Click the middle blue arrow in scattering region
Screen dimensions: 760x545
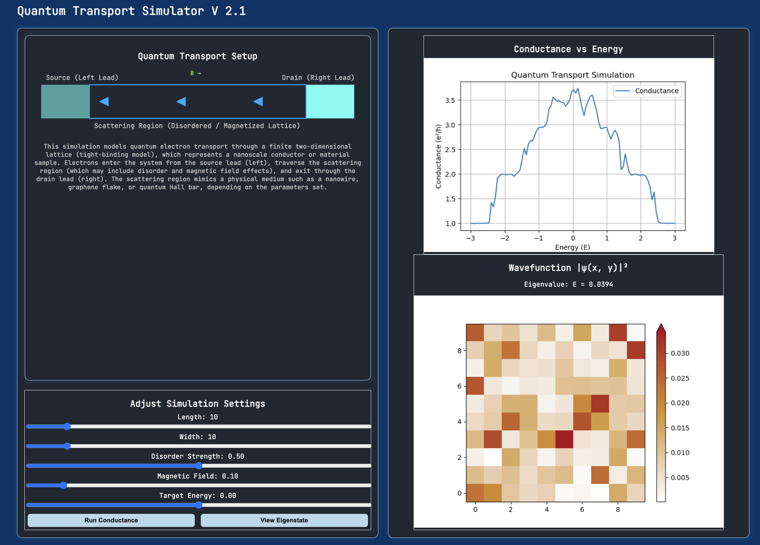coord(181,102)
